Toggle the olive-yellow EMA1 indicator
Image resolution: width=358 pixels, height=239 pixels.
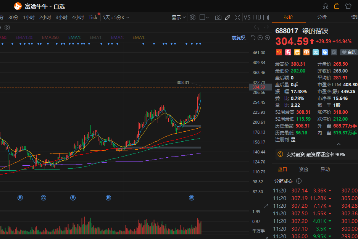[139, 37]
